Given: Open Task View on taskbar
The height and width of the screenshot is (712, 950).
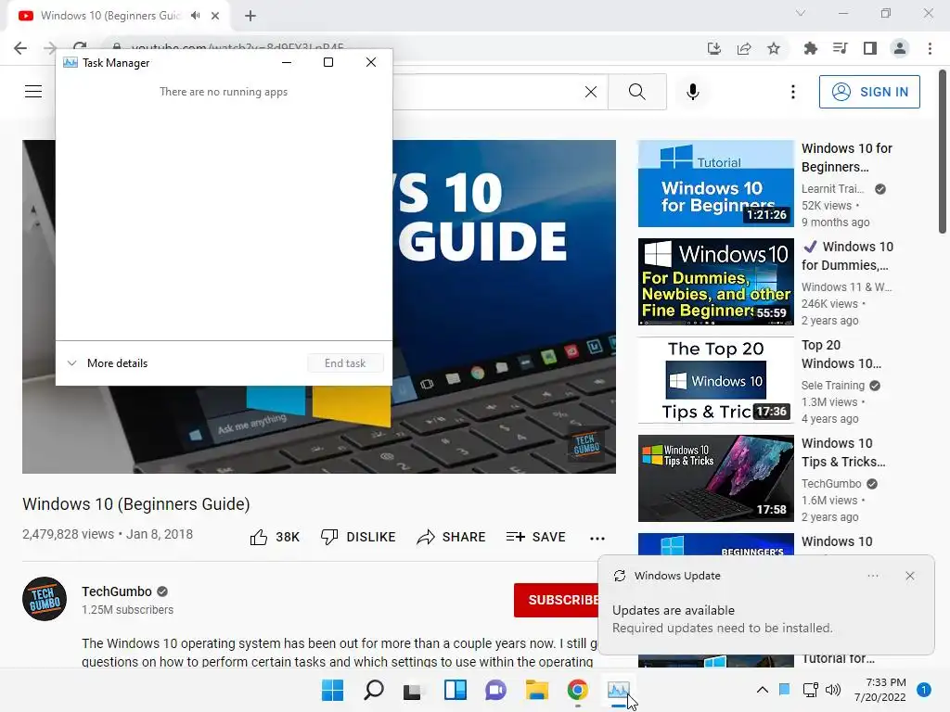Looking at the screenshot, I should (414, 690).
